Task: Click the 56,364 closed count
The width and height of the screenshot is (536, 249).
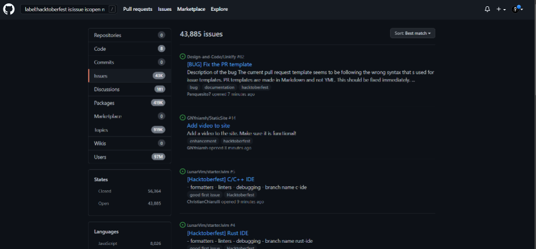Action: tap(155, 191)
